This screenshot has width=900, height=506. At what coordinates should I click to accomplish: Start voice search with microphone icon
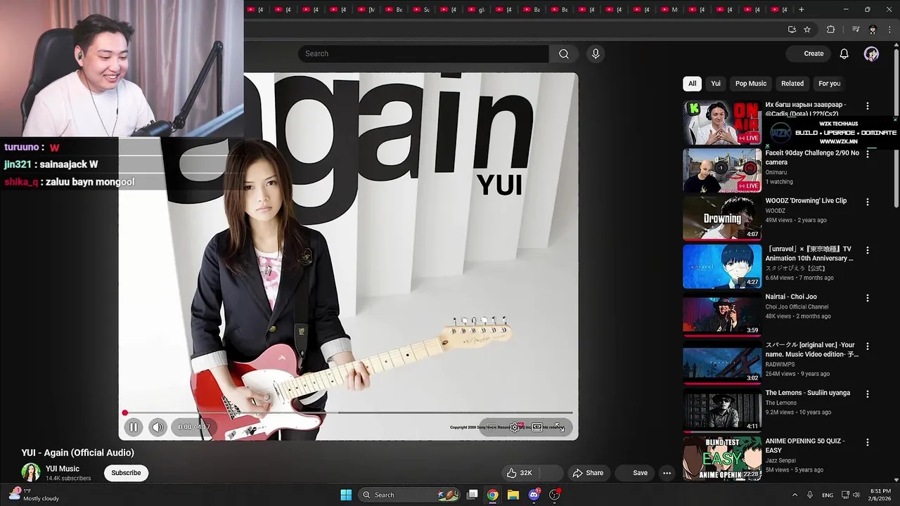(596, 54)
